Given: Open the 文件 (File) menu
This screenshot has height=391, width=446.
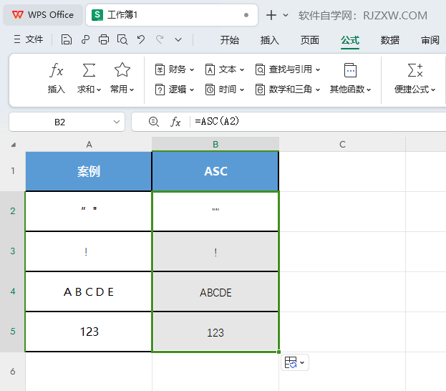Looking at the screenshot, I should point(29,40).
